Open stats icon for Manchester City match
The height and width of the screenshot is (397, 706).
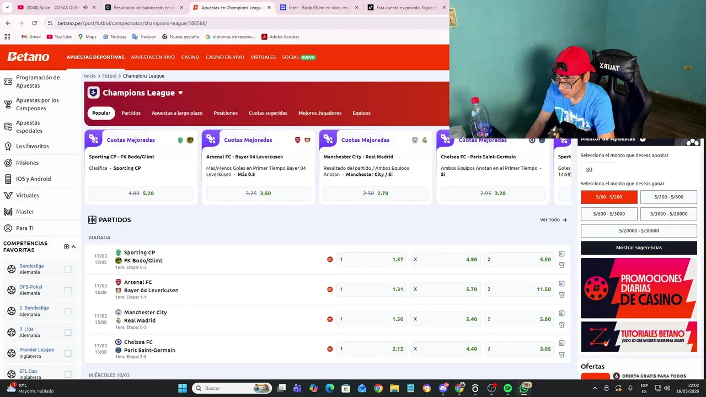pos(561,313)
